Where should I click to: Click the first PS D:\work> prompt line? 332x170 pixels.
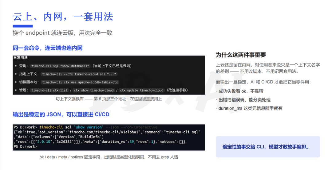tap(85, 127)
